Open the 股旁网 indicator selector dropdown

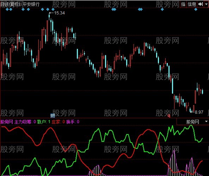[x=192, y=122]
